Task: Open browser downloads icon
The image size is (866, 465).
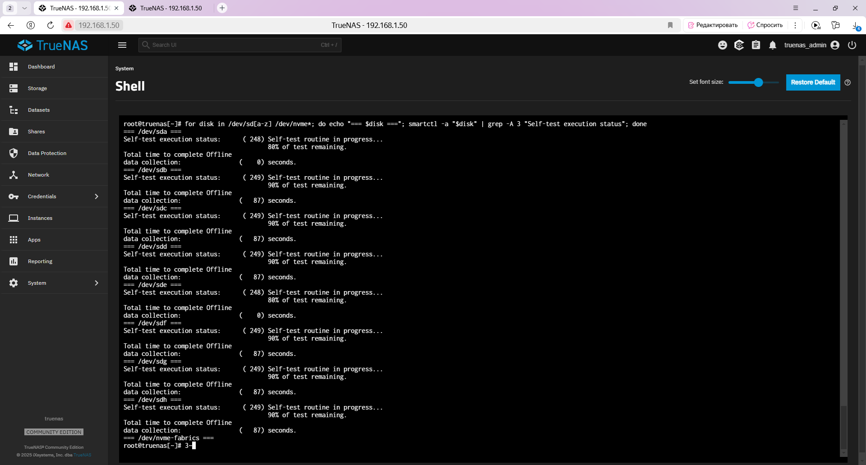Action: [856, 26]
